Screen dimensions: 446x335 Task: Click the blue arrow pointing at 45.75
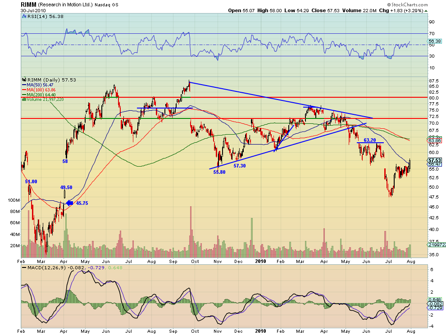click(x=69, y=203)
